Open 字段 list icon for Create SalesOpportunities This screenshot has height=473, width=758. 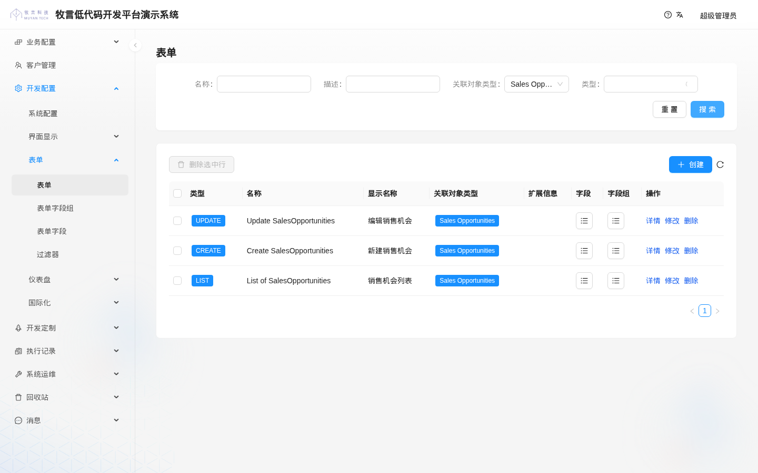tap(584, 251)
